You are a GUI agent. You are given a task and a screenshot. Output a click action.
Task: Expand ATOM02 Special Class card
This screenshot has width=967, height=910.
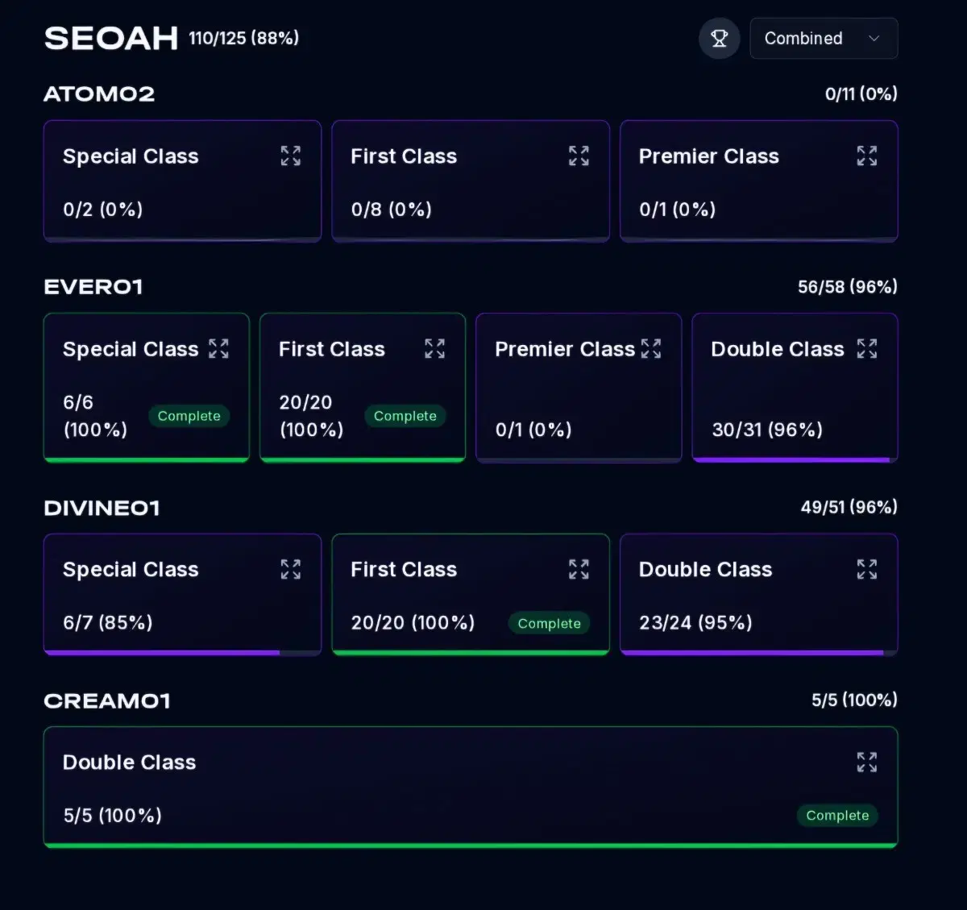(290, 156)
